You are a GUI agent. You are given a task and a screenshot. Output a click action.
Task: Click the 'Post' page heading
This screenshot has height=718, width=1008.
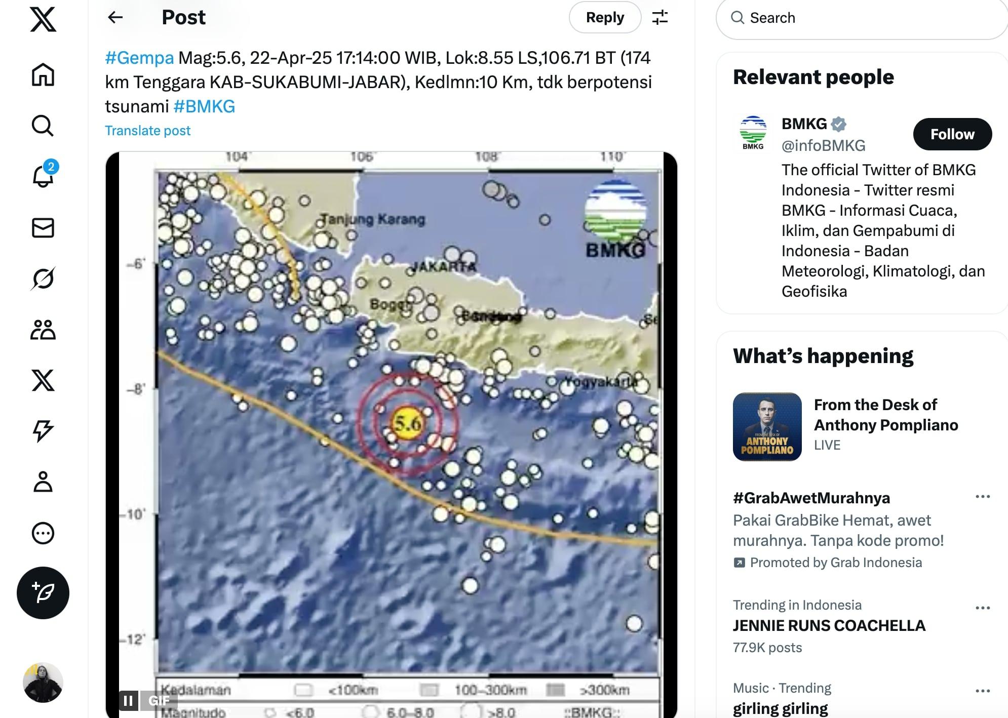(x=183, y=18)
